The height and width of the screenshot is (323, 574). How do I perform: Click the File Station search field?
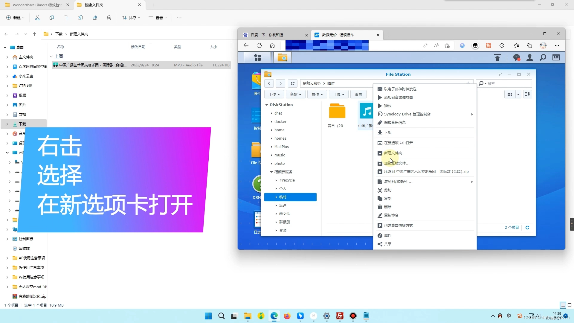[508, 83]
